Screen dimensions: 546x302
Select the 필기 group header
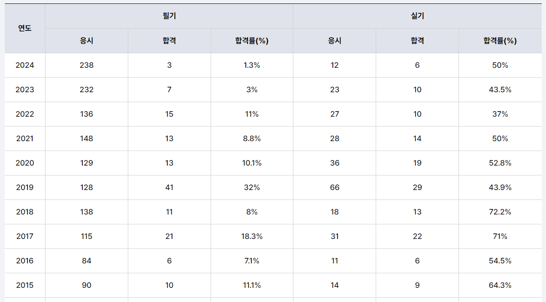coord(169,16)
